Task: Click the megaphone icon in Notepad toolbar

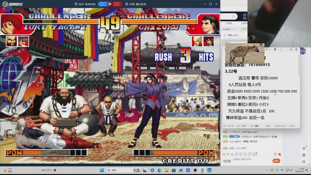Action: [291, 49]
